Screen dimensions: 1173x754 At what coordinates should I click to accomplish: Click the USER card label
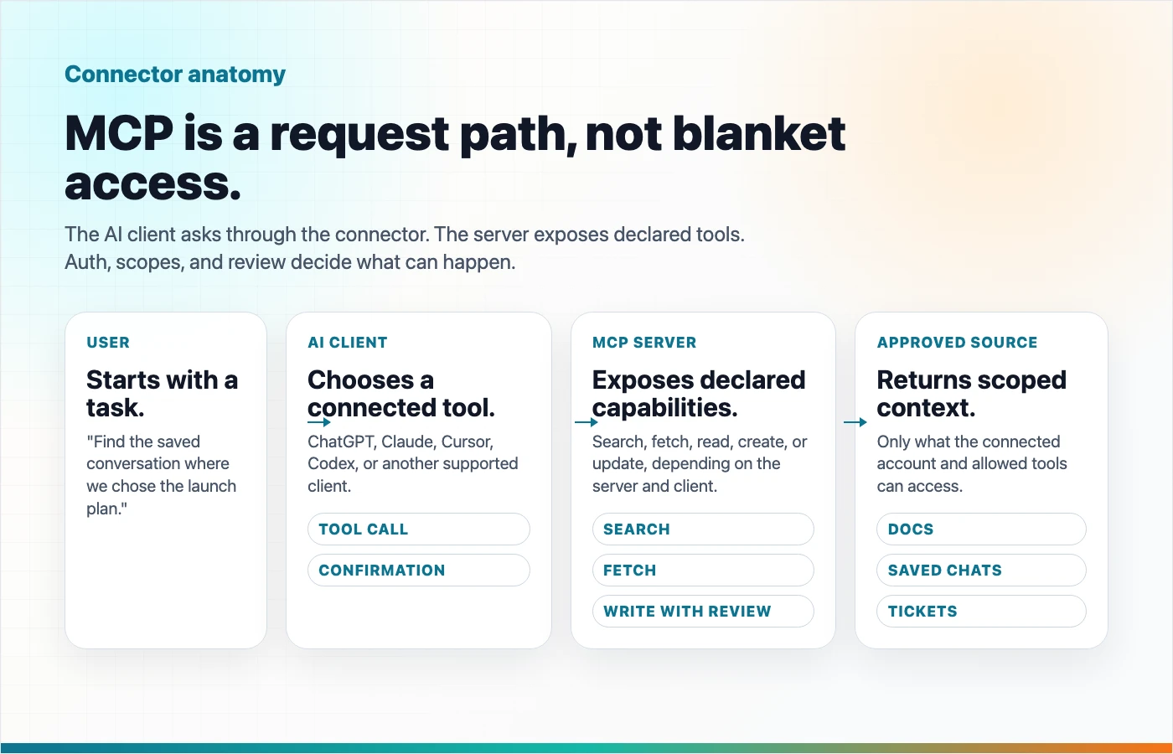click(x=108, y=343)
